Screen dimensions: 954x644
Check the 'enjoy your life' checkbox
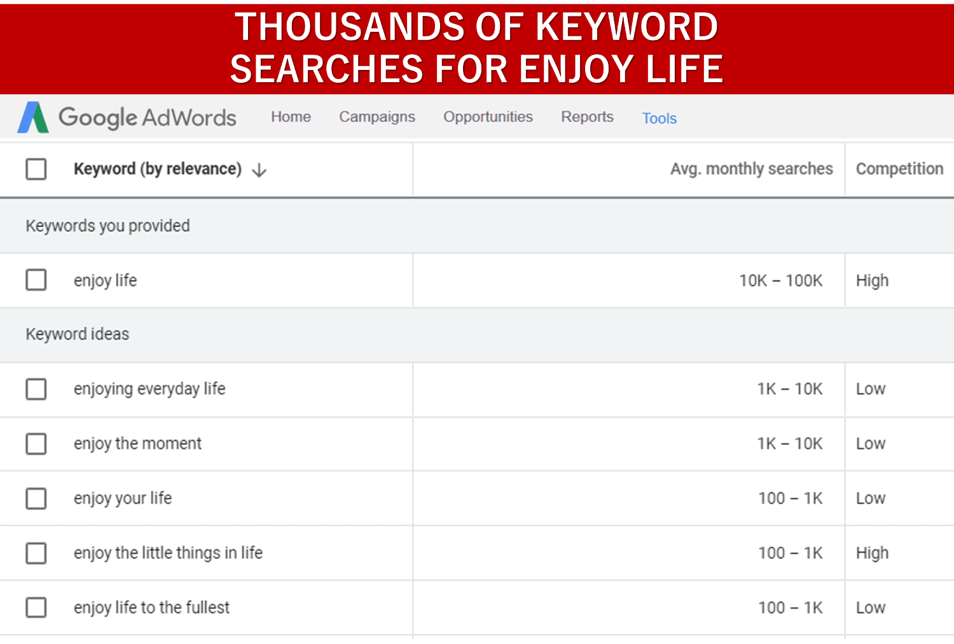click(36, 498)
